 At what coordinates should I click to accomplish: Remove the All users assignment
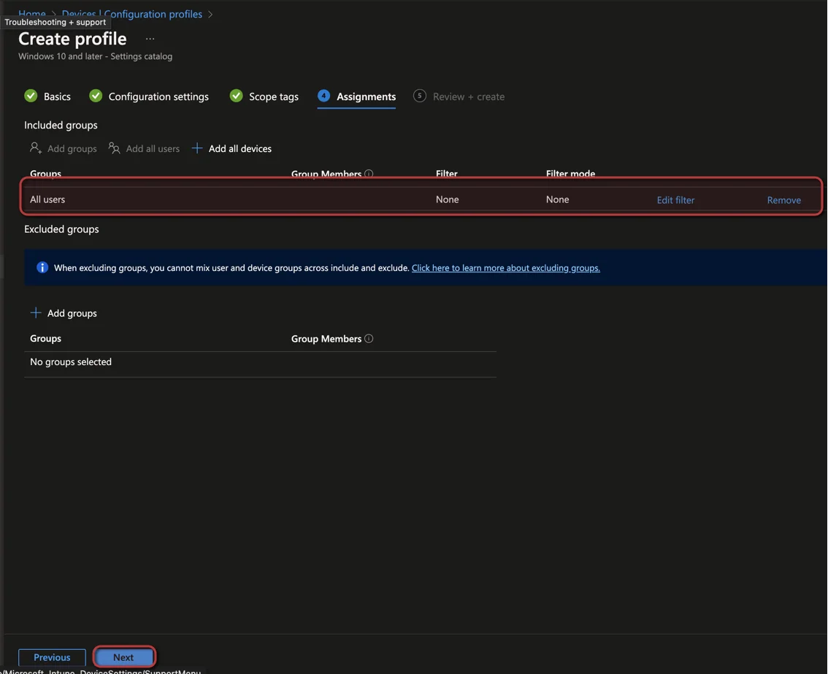[783, 200]
